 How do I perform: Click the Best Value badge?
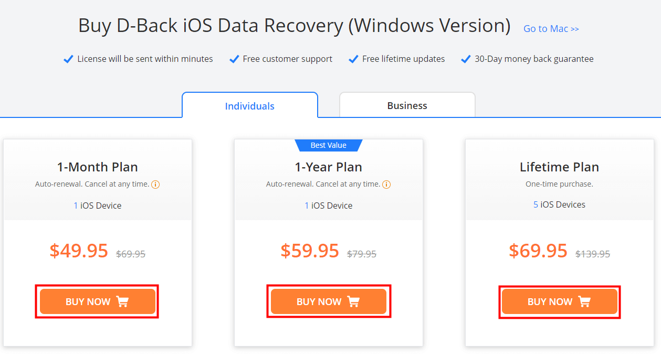(329, 145)
